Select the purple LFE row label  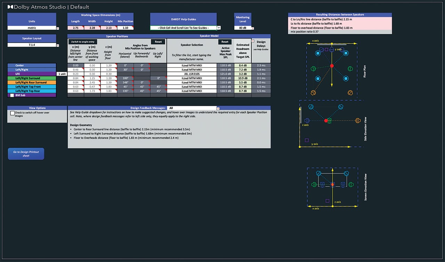(32, 74)
